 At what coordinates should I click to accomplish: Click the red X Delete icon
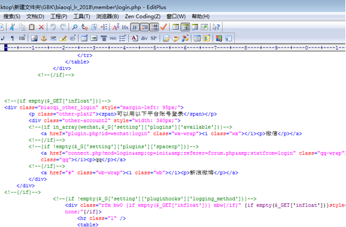coord(41,27)
